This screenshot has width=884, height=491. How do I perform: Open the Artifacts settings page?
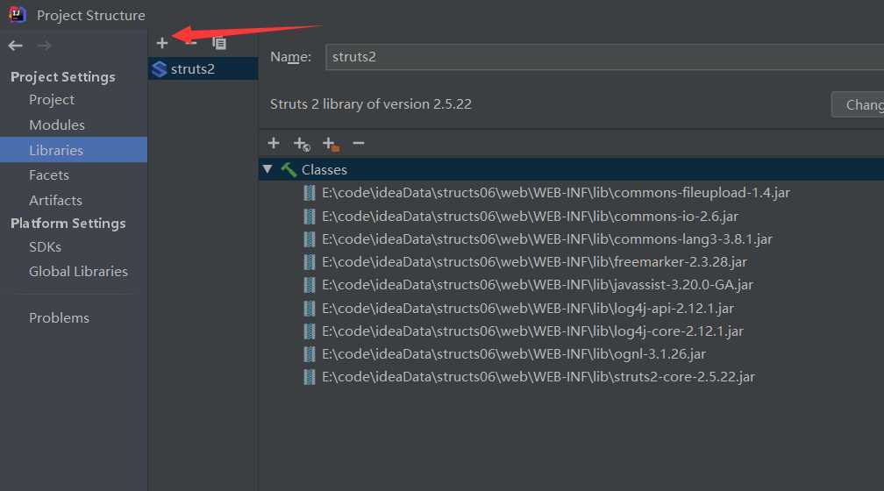coord(55,200)
